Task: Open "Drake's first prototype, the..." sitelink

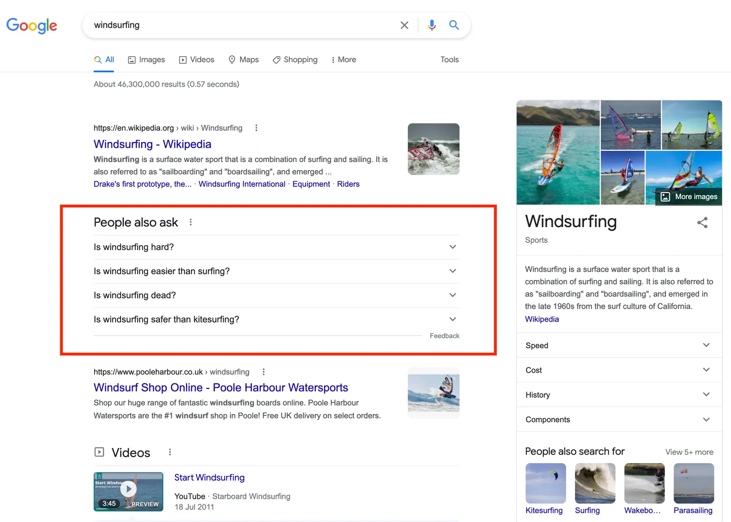Action: (143, 184)
